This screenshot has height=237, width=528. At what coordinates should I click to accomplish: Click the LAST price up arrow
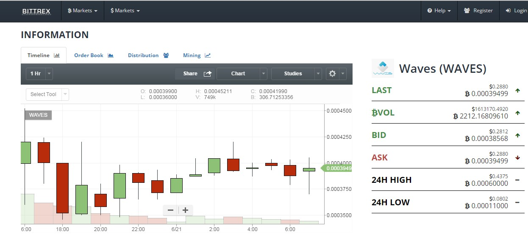[x=518, y=91]
